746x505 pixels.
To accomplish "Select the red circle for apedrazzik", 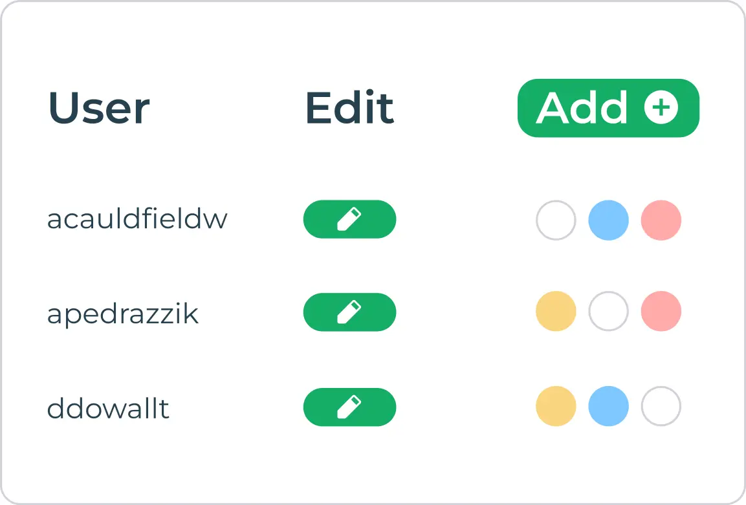I will [661, 312].
